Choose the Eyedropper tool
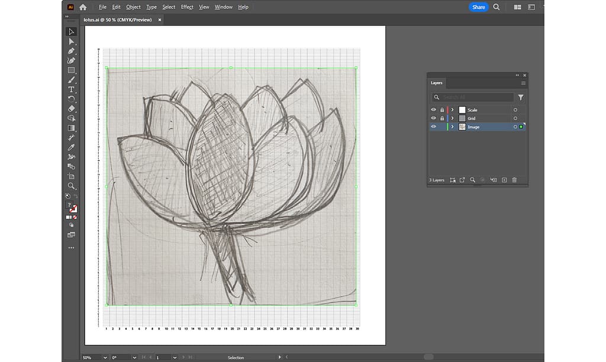This screenshot has width=606, height=362. (72, 147)
